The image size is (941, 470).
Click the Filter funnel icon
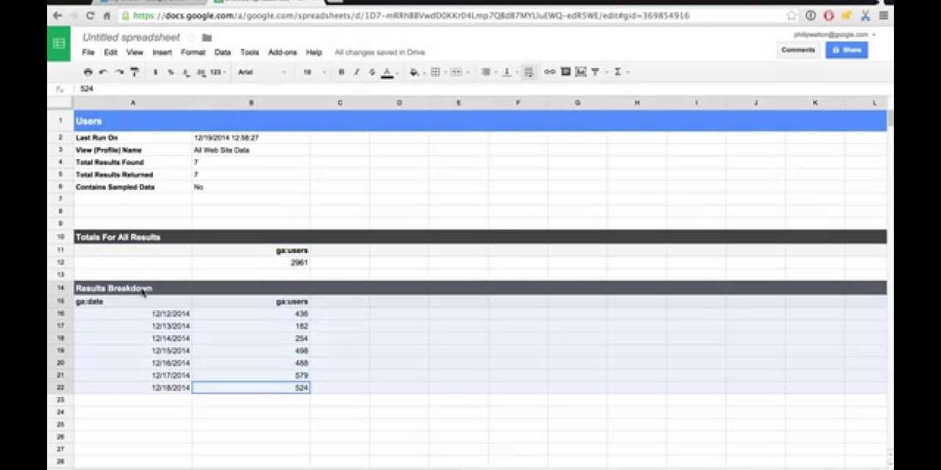[x=595, y=72]
